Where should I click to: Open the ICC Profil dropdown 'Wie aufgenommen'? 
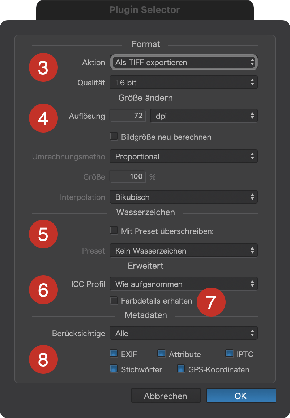coord(184,284)
